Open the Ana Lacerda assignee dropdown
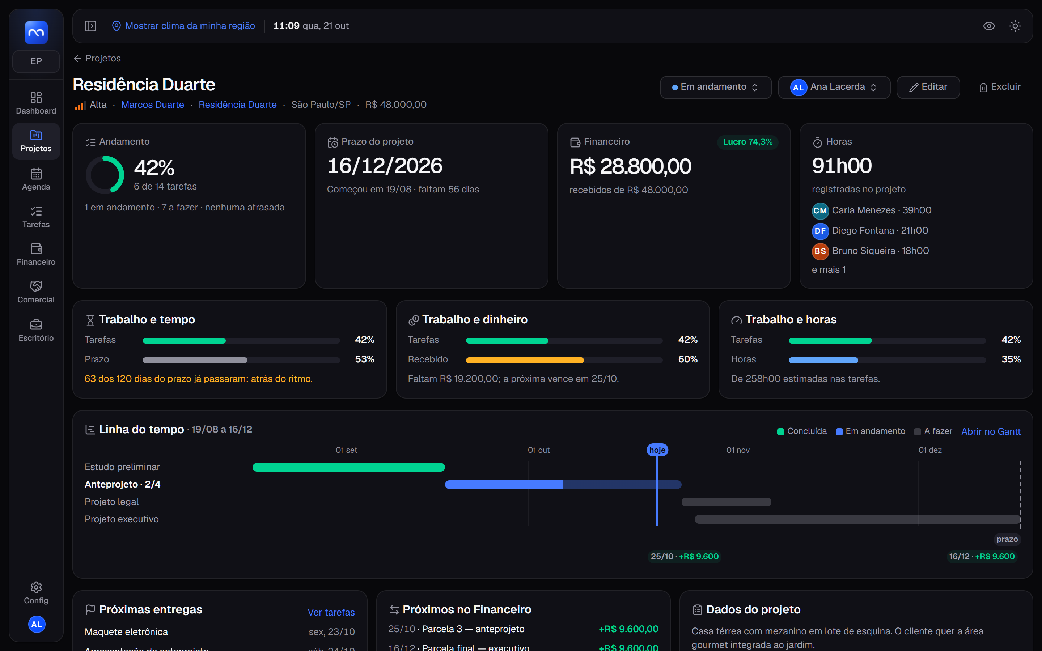 [x=834, y=87]
